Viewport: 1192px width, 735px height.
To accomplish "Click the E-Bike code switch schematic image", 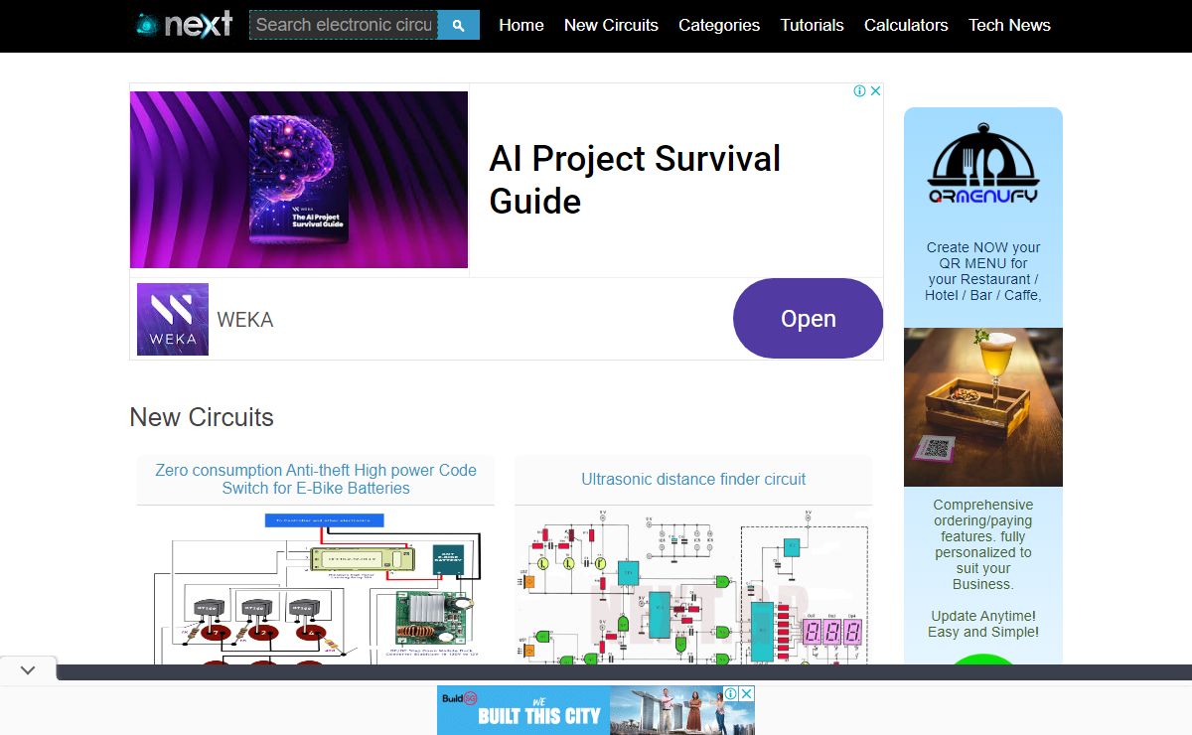I will point(316,588).
